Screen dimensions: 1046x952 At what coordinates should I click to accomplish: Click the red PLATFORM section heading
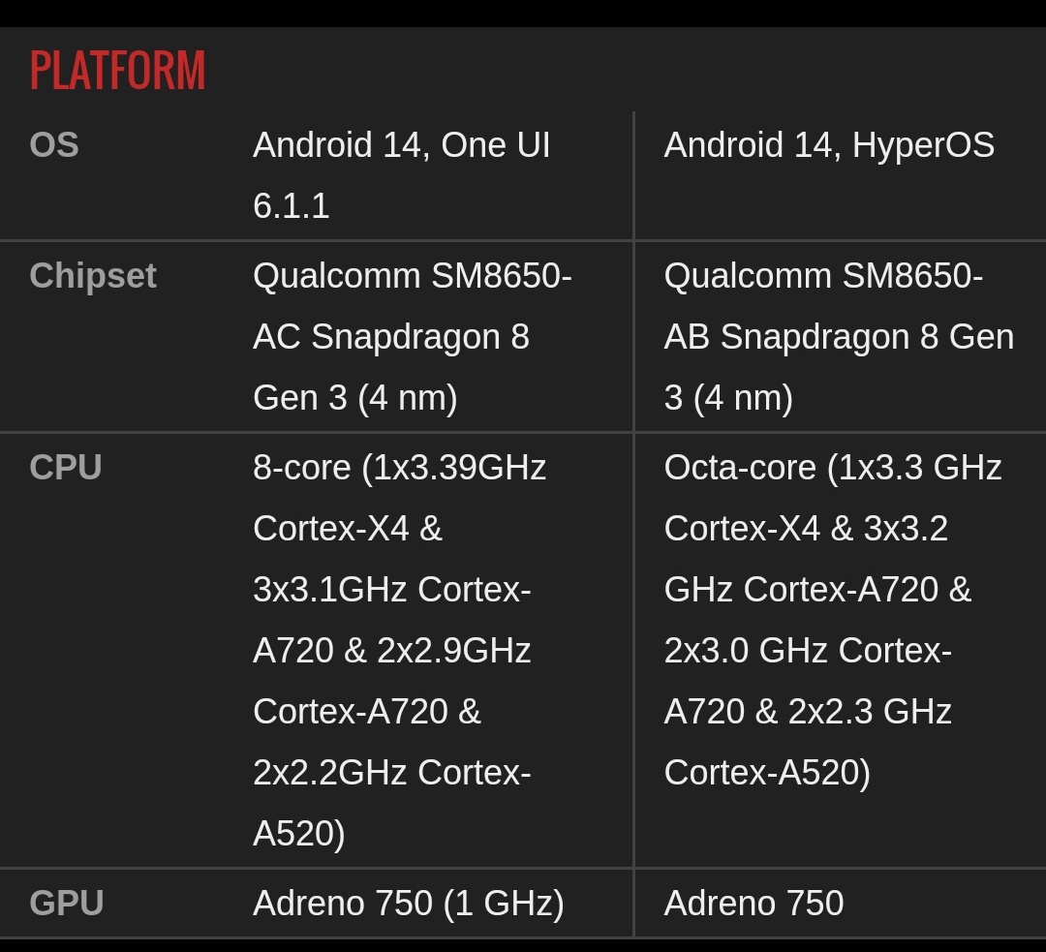click(x=117, y=71)
